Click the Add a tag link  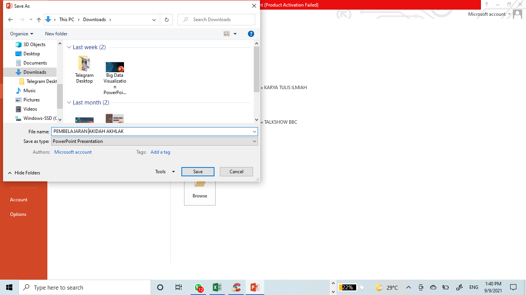[160, 152]
